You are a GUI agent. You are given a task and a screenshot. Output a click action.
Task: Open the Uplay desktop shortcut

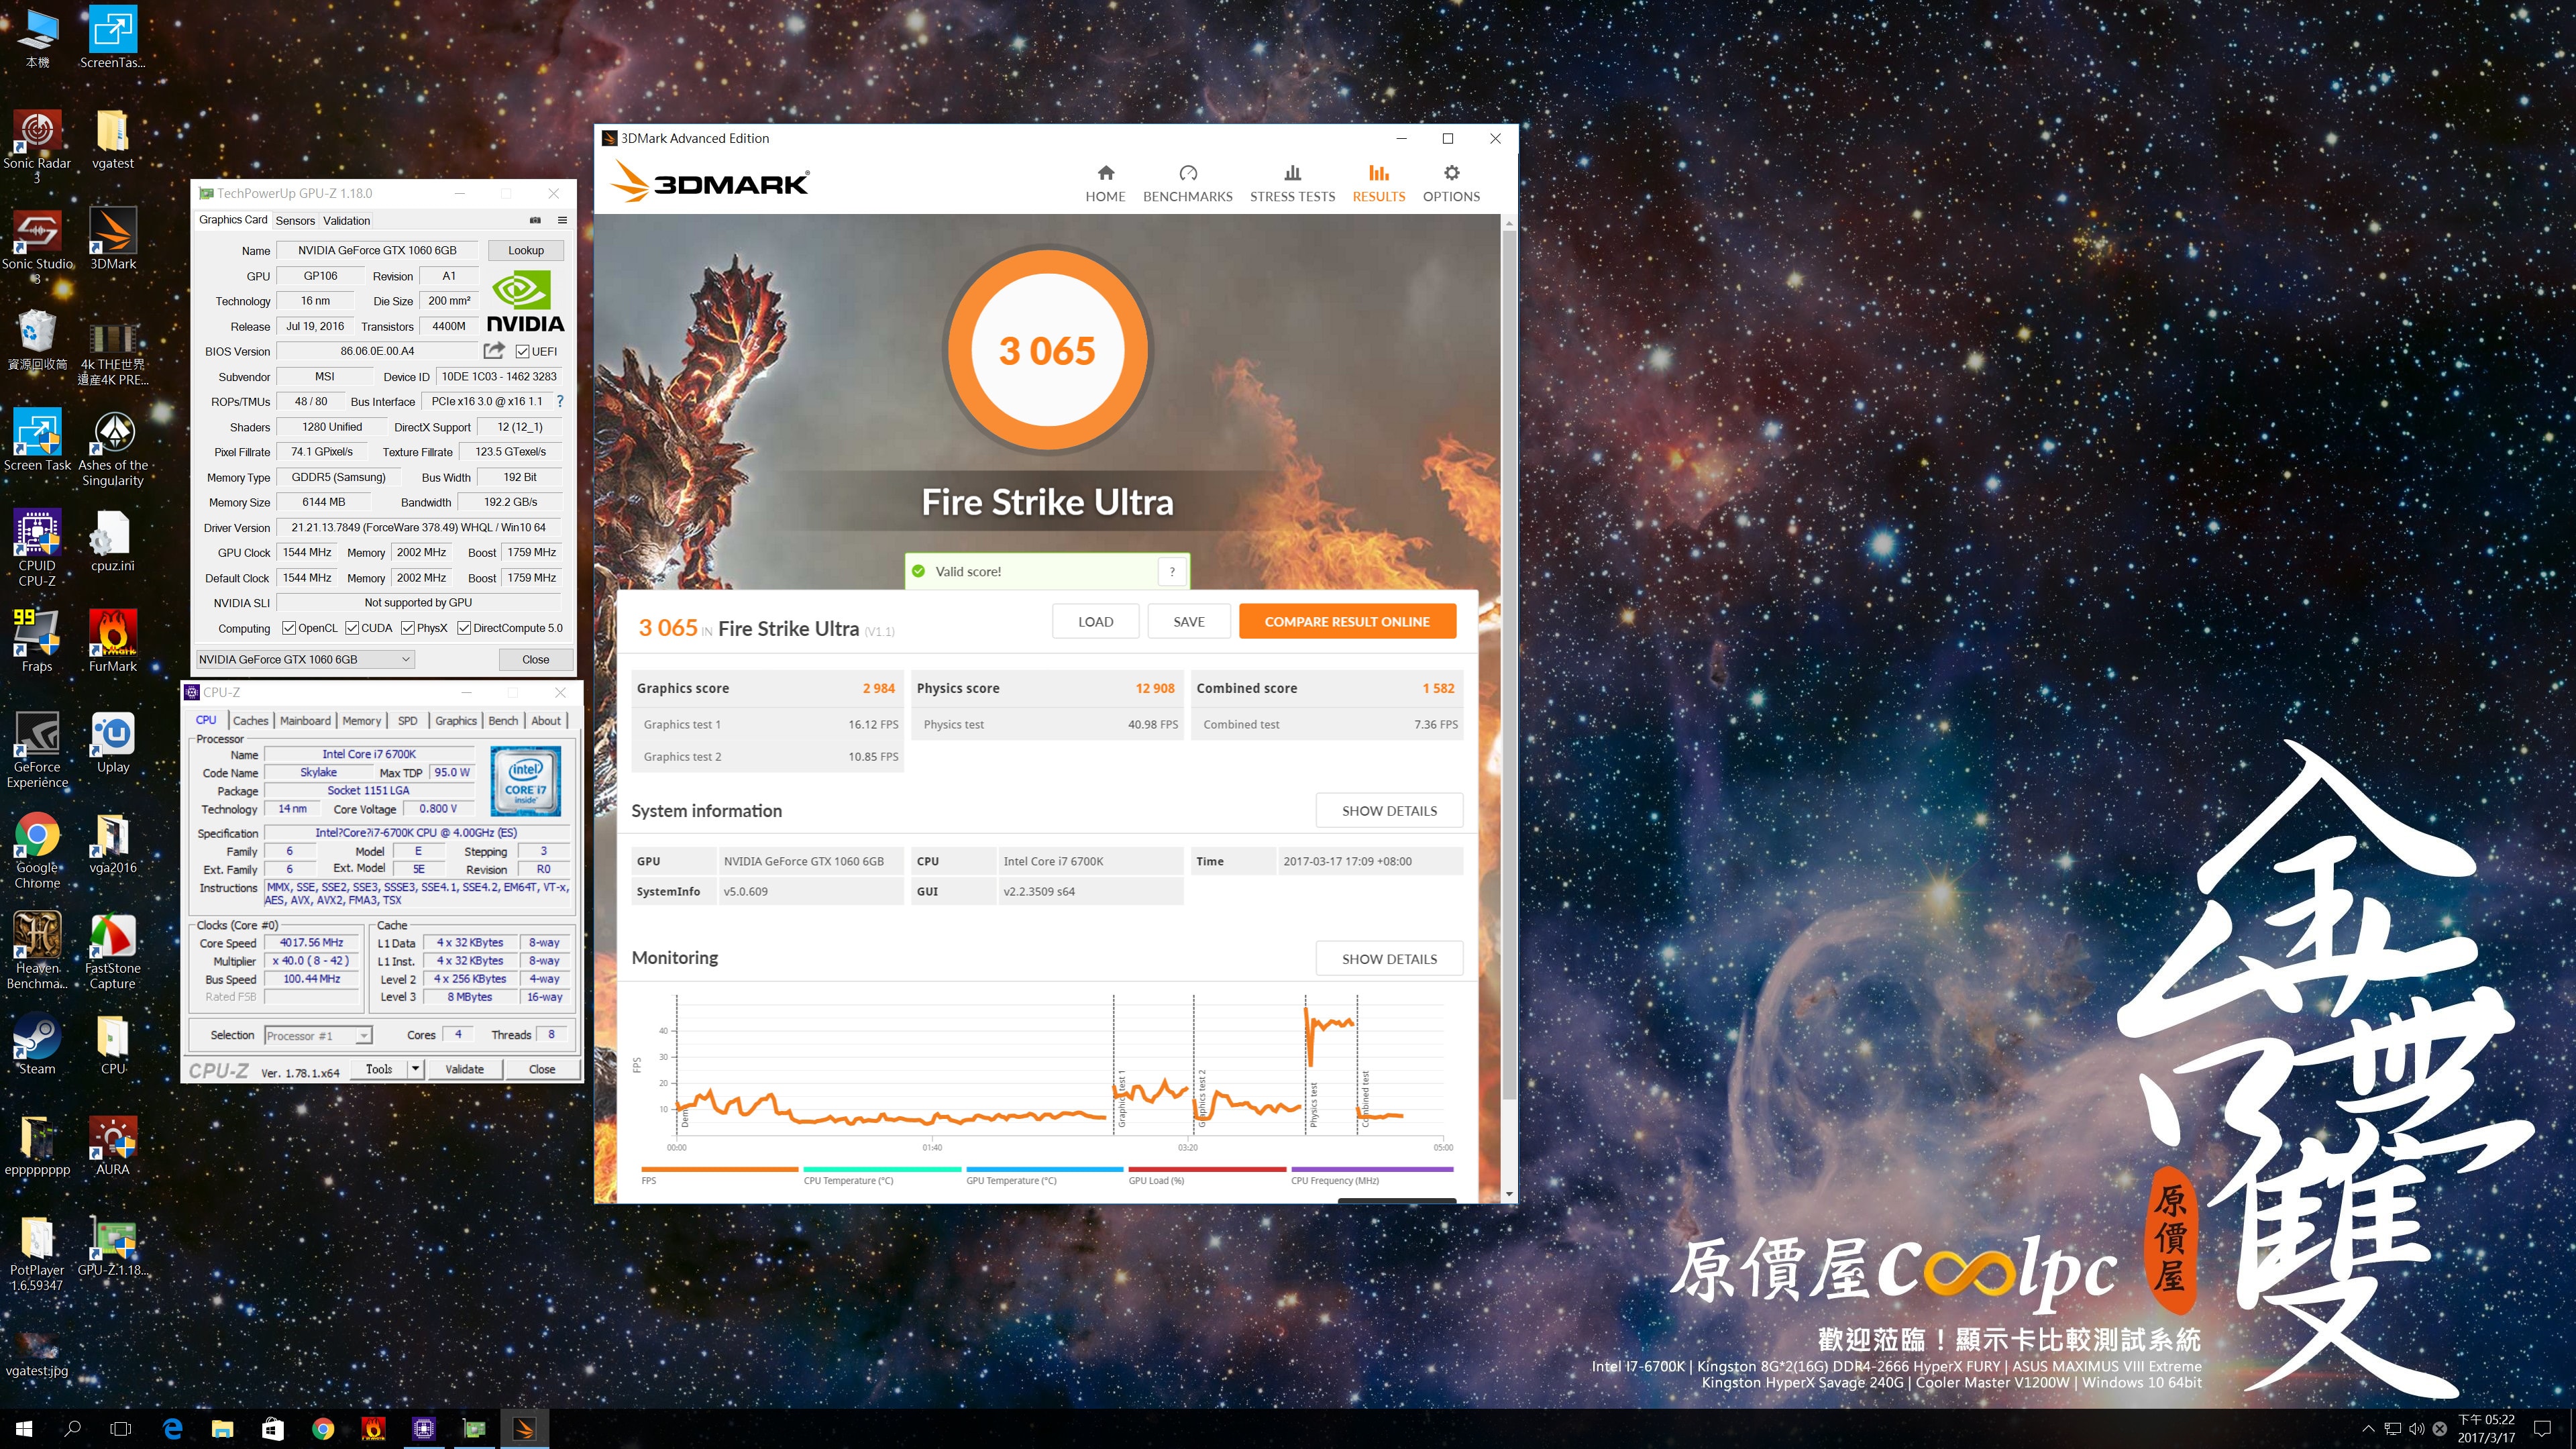pos(112,742)
